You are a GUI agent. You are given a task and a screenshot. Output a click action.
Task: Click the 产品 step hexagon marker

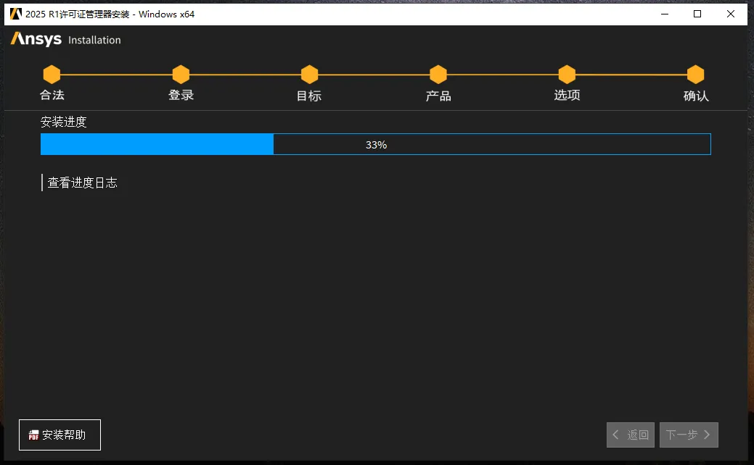[438, 75]
